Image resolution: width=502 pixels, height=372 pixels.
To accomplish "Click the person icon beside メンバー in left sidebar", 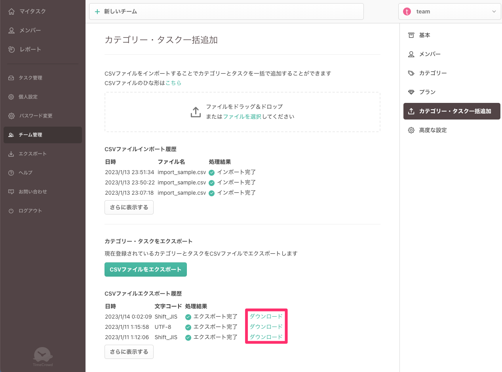I will click(x=11, y=30).
